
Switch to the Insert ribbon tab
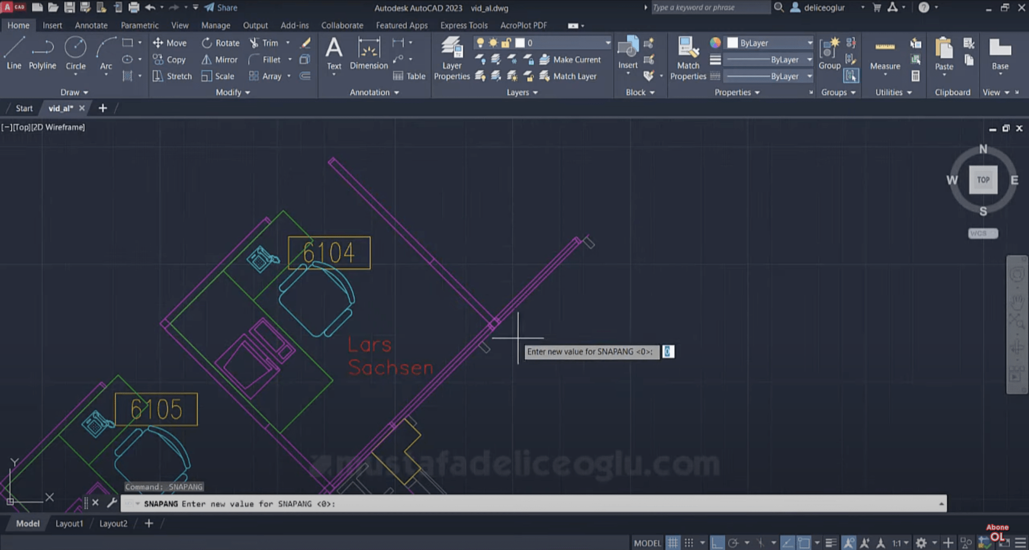[x=52, y=25]
